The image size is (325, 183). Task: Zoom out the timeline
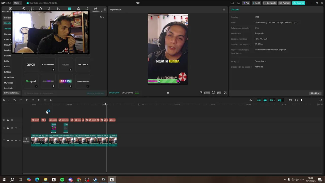(x=296, y=100)
